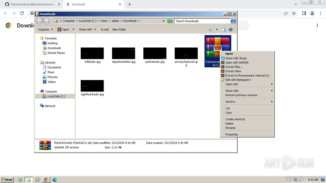This screenshot has height=183, width=326.
Task: Open address bar history dropdown arrow
Action: 164,21
